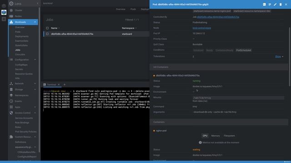Open CronJobs in the sidebar
Image resolution: width=291 pixels, height=163 pixels.
point(20,54)
